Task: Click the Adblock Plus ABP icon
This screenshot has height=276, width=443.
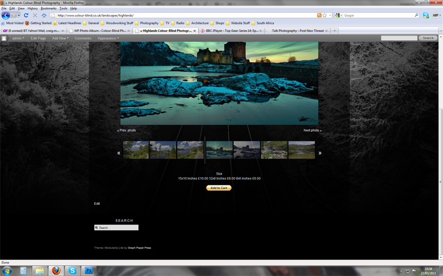Action: point(435,15)
